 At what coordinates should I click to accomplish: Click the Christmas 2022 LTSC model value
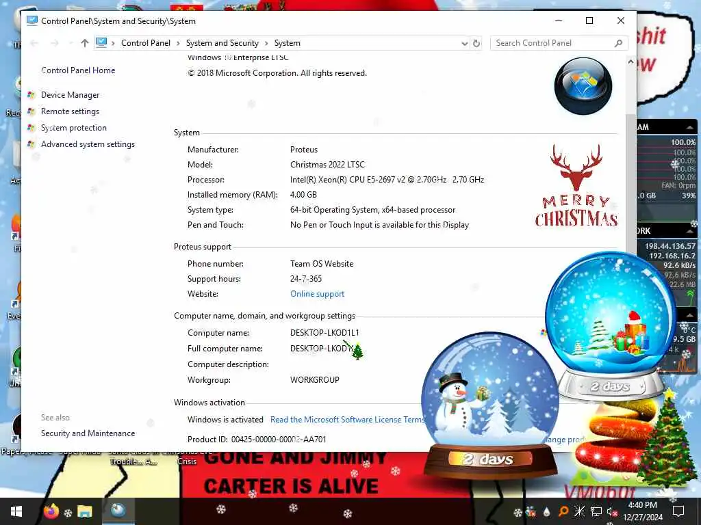tap(327, 165)
